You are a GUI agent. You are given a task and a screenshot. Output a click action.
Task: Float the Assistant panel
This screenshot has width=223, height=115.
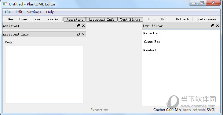[x=79, y=26]
